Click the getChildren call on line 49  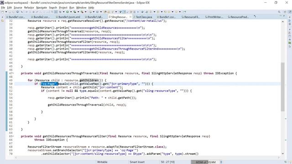click(89, 80)
